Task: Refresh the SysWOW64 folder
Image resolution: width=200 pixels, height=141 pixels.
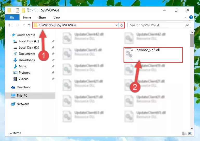Action: coord(122,25)
